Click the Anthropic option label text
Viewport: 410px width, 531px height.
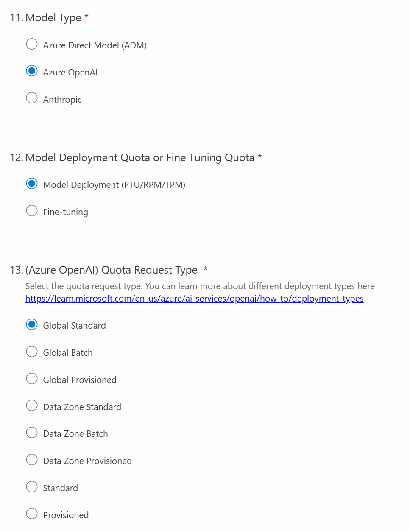62,100
